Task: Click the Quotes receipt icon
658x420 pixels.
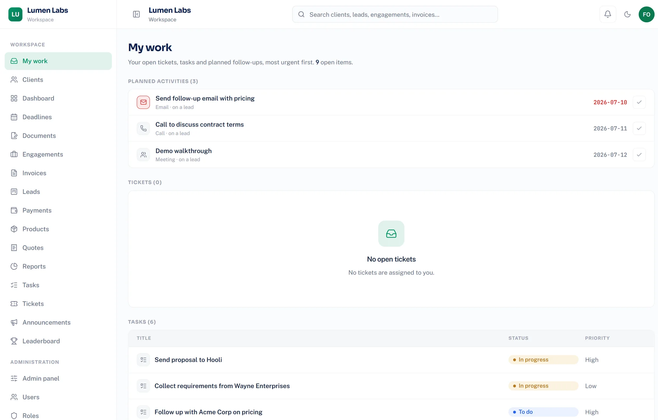Action: click(14, 248)
